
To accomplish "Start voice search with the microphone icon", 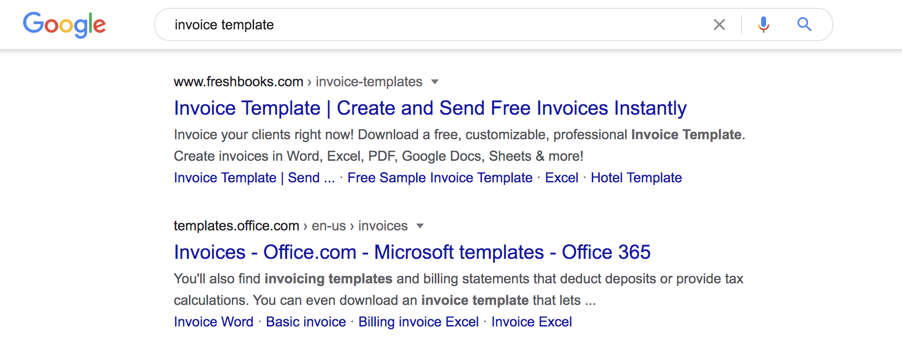I will click(764, 25).
